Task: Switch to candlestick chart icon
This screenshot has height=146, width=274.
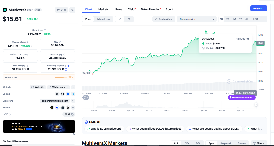Action: (x=129, y=19)
